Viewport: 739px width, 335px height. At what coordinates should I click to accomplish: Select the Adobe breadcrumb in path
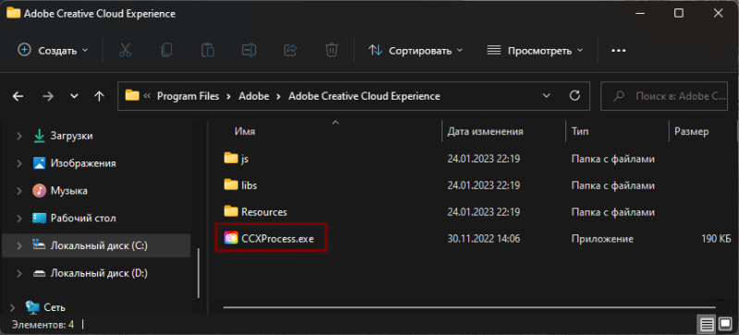coord(253,96)
